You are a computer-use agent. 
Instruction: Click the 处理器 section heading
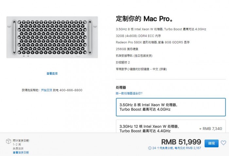(x=121, y=88)
